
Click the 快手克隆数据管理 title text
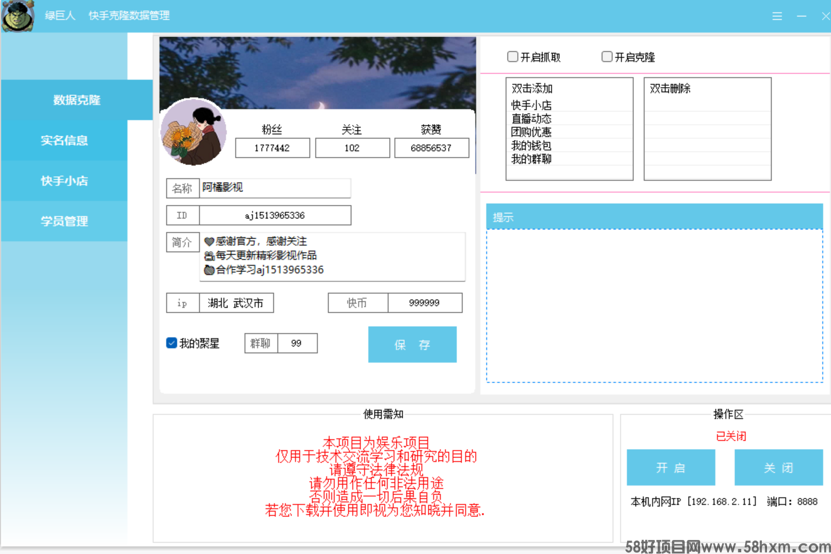click(129, 16)
